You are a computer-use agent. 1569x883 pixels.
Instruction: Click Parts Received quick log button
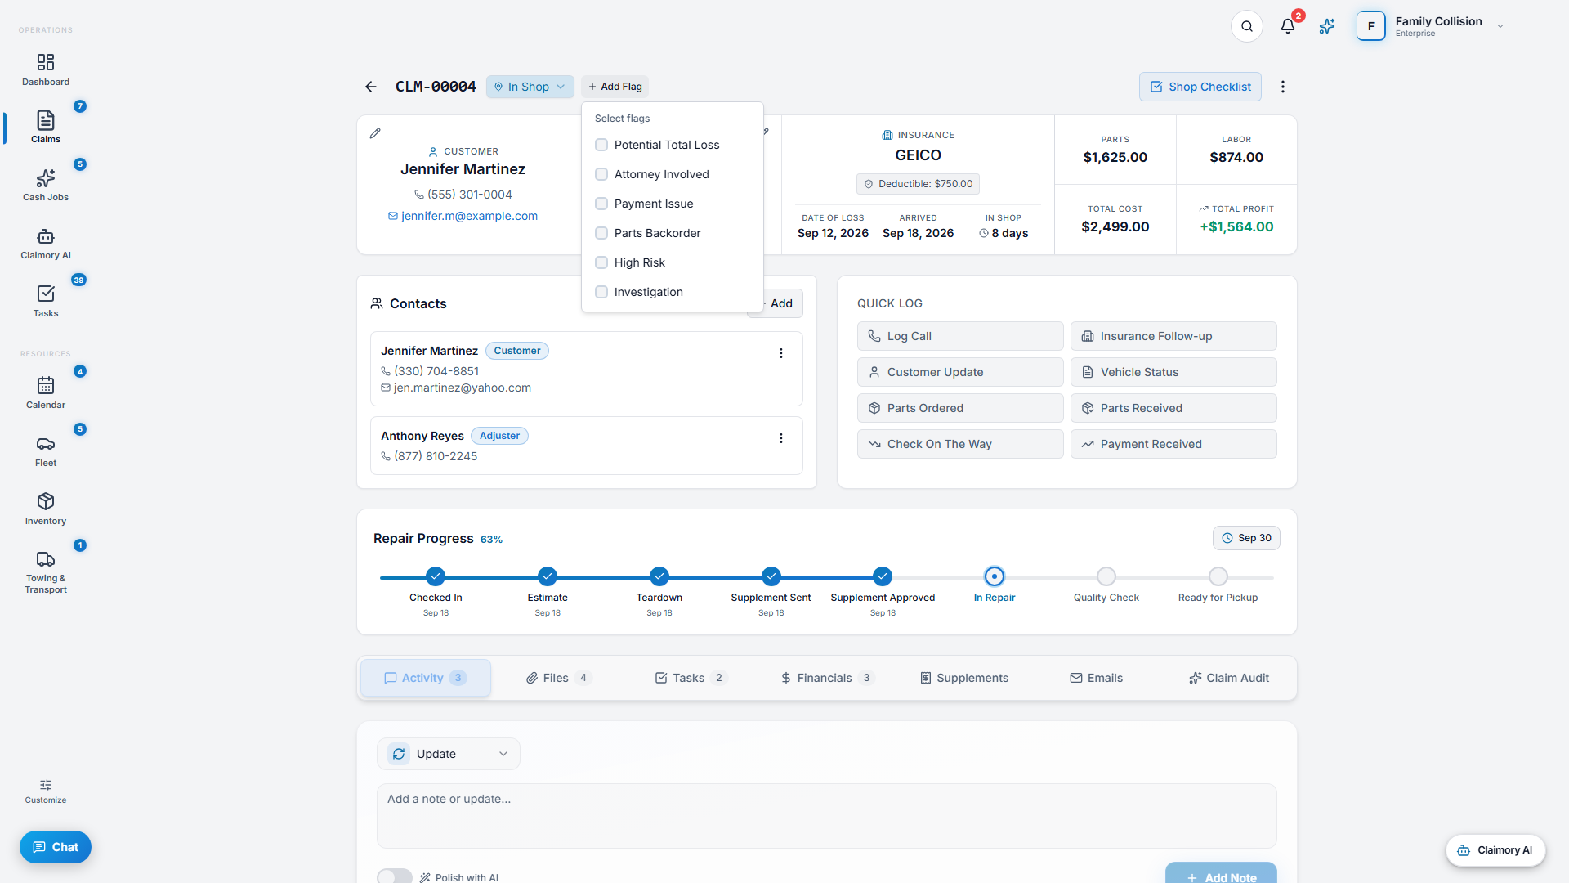point(1173,408)
